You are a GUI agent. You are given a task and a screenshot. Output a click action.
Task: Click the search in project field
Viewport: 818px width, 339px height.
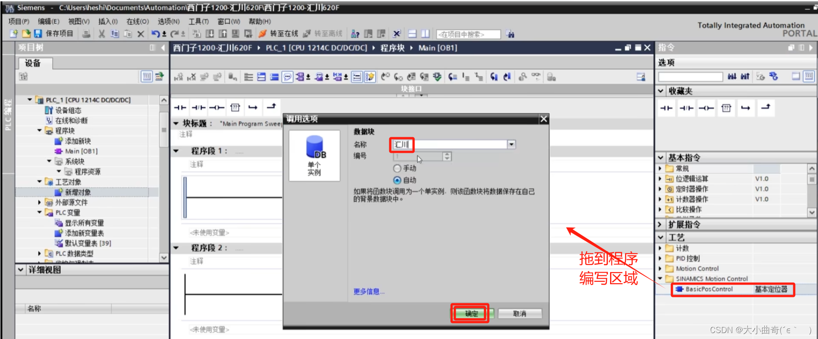[x=469, y=34]
